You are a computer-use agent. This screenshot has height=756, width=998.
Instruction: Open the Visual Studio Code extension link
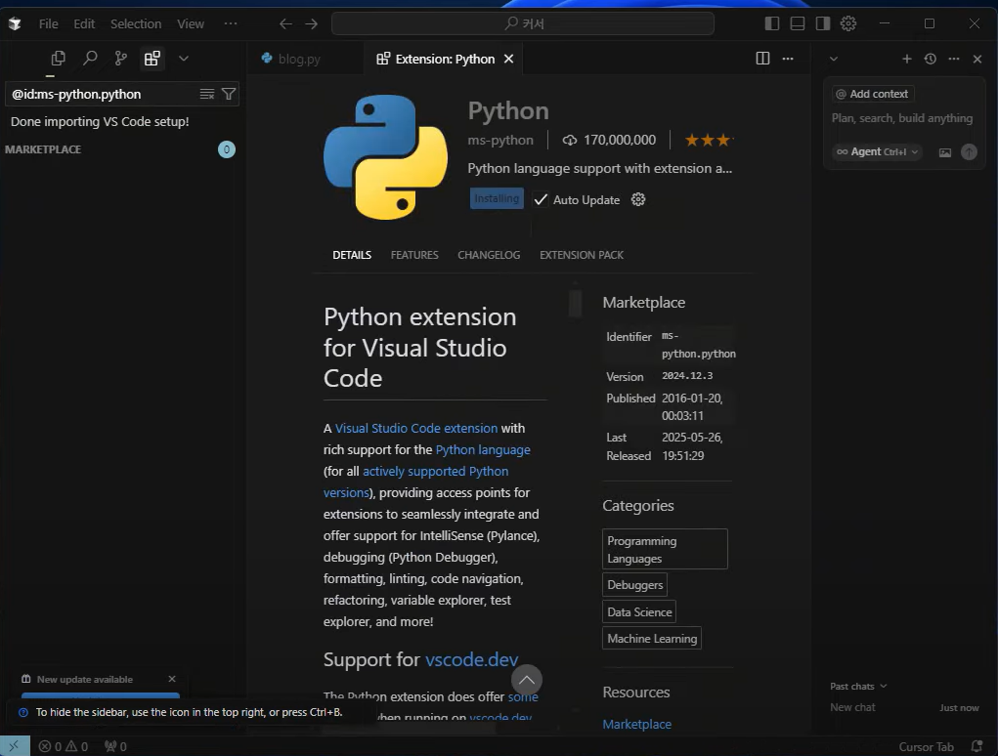point(416,429)
